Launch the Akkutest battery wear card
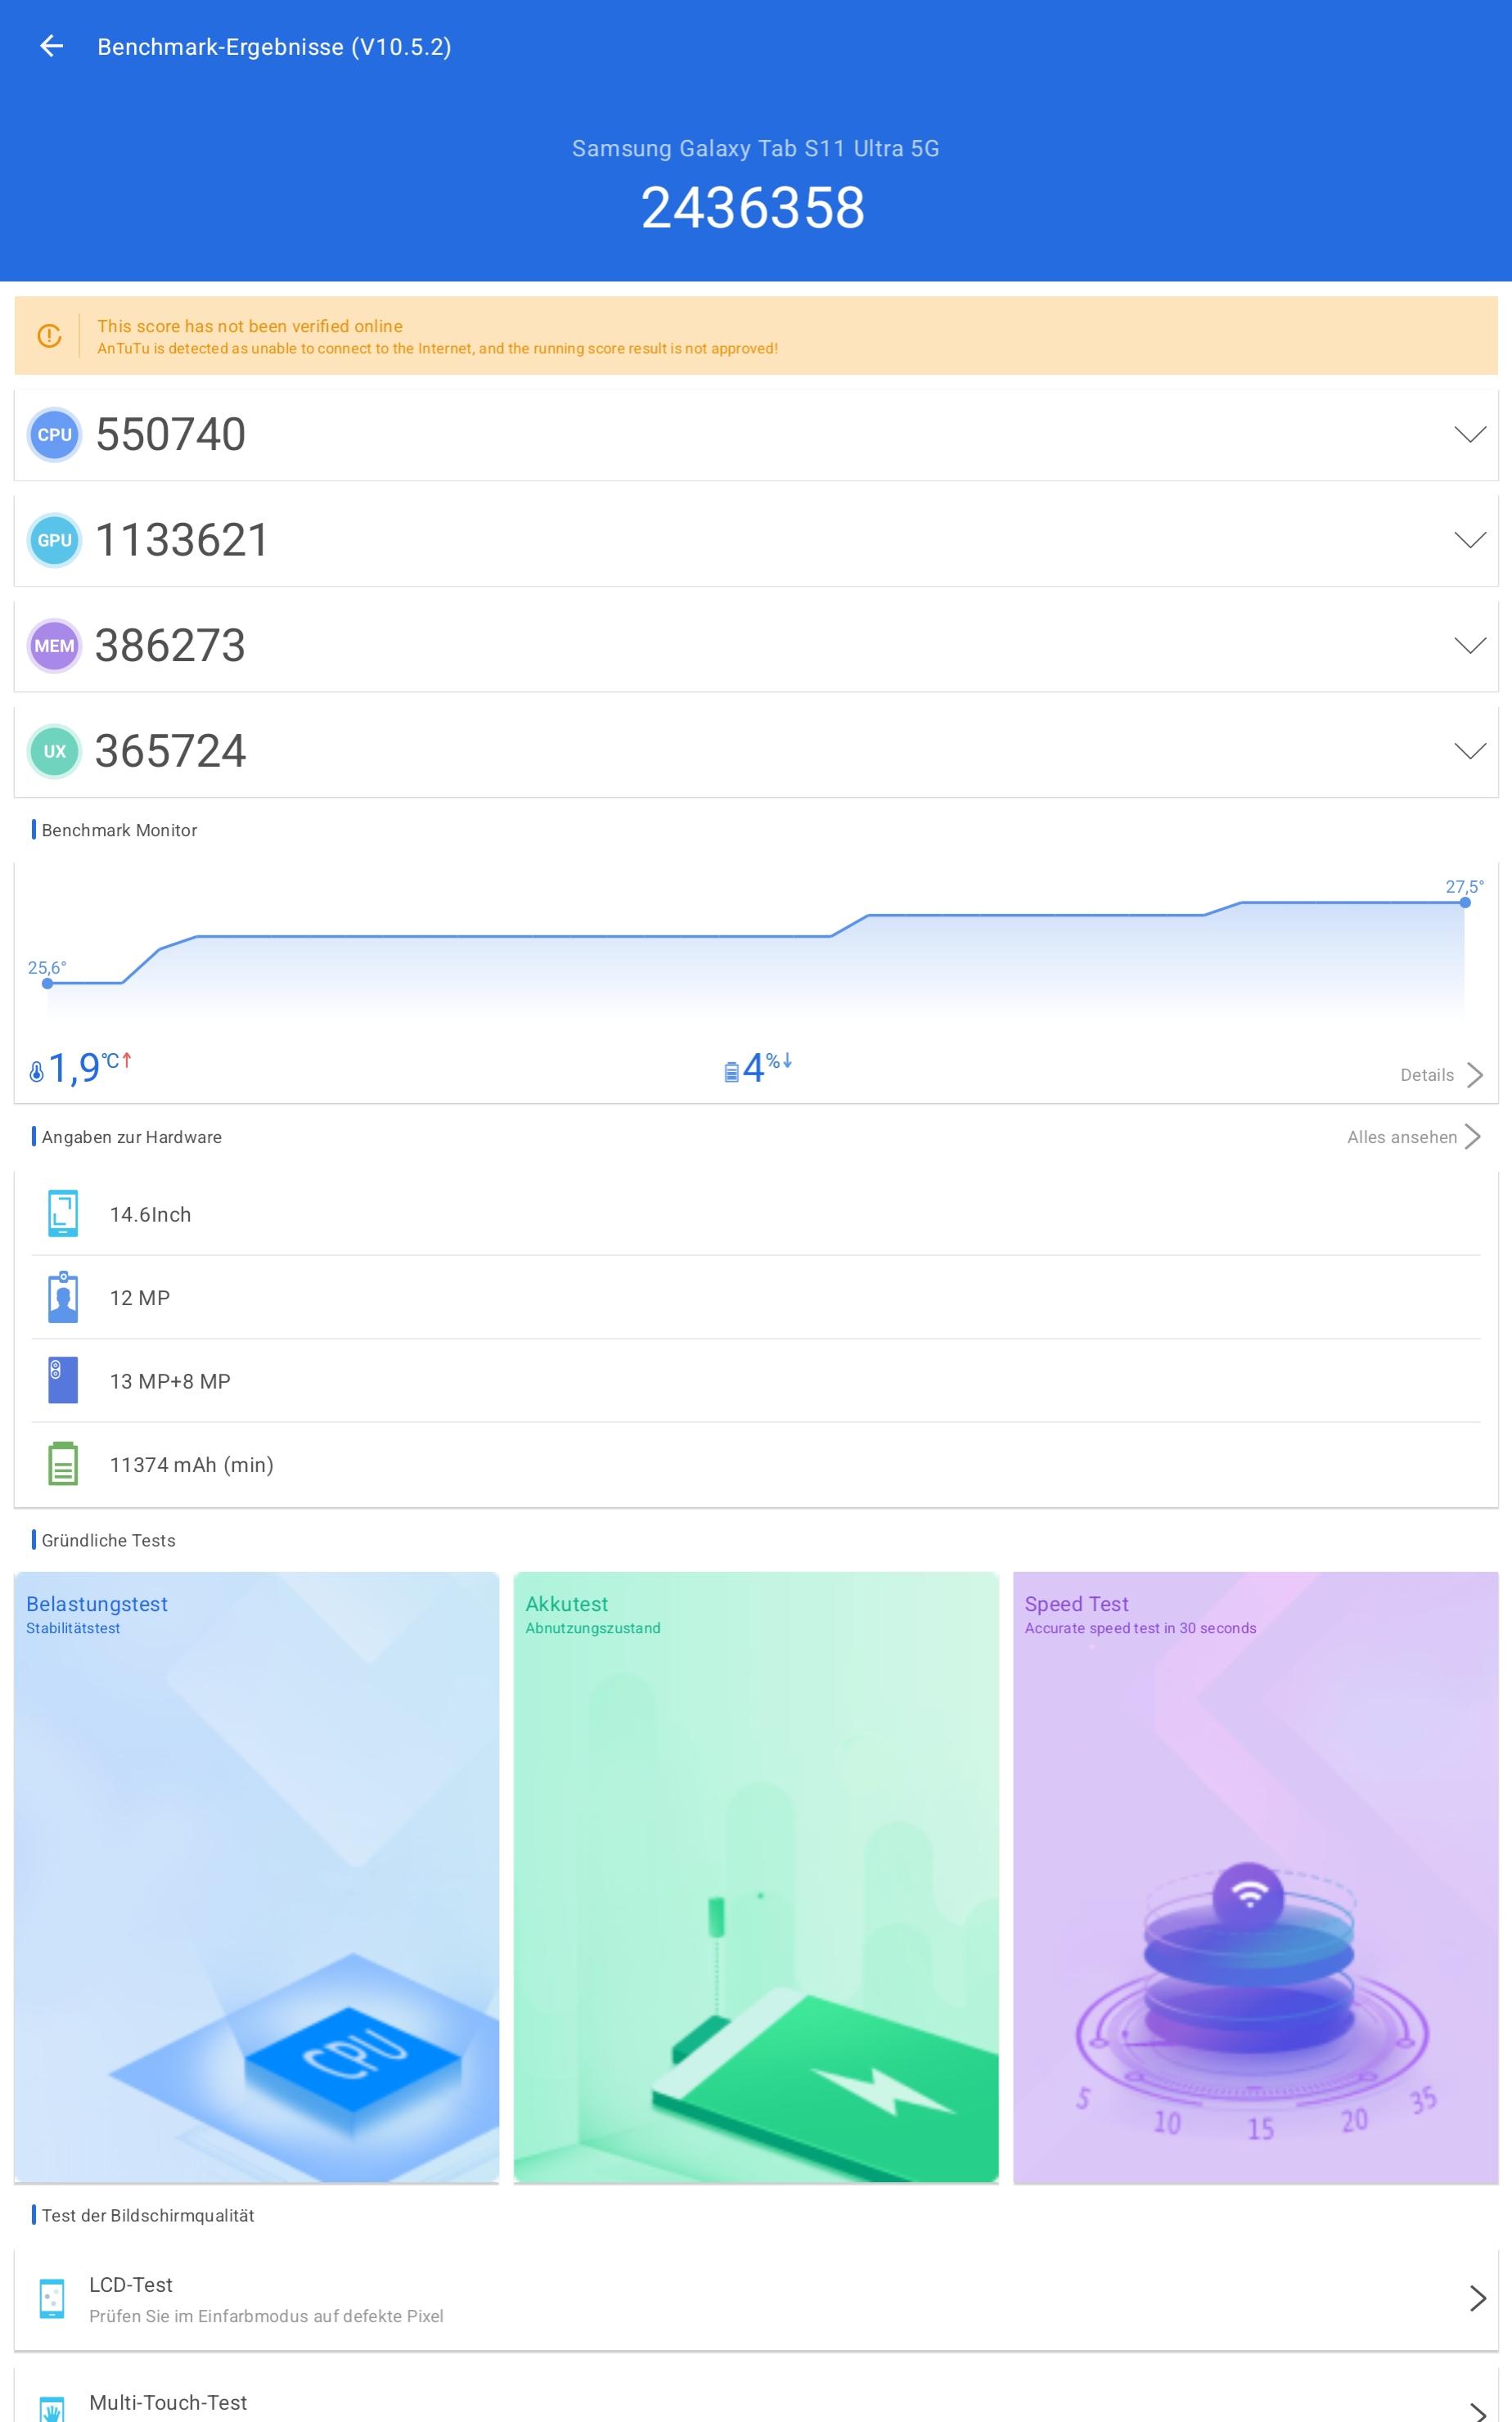The image size is (1512, 2422). click(x=755, y=1877)
